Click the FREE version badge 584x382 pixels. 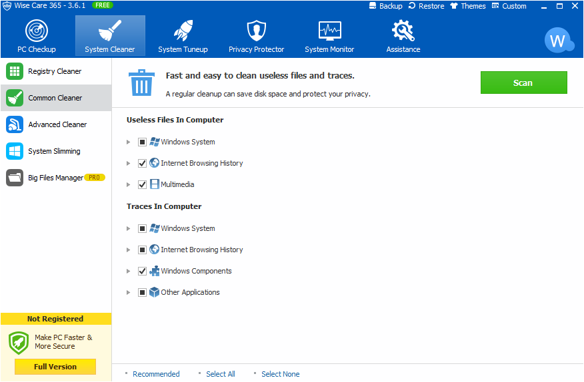pos(103,5)
